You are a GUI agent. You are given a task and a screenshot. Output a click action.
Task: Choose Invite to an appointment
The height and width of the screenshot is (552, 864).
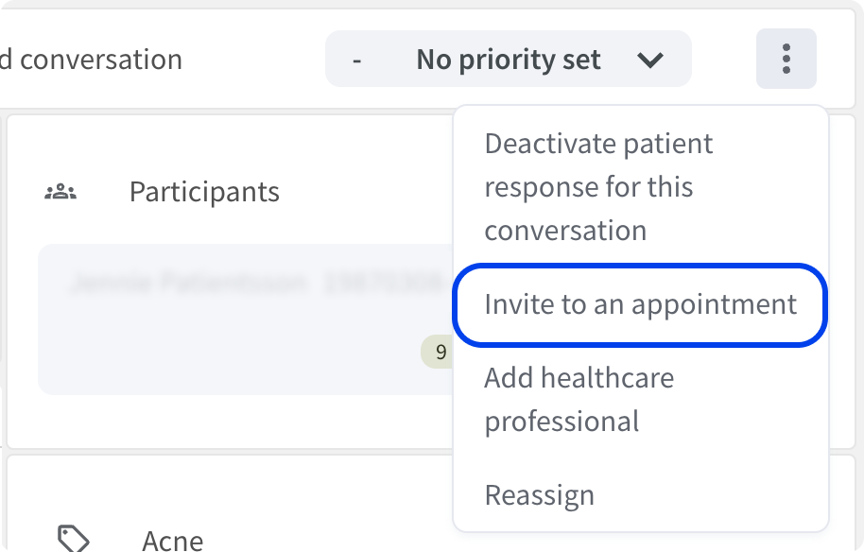(x=640, y=304)
